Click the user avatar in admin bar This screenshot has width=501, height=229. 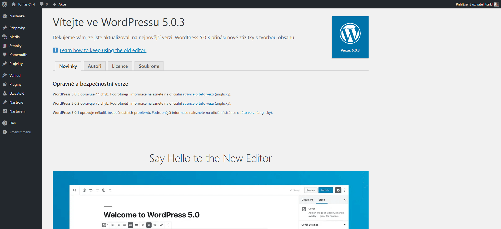tap(496, 4)
